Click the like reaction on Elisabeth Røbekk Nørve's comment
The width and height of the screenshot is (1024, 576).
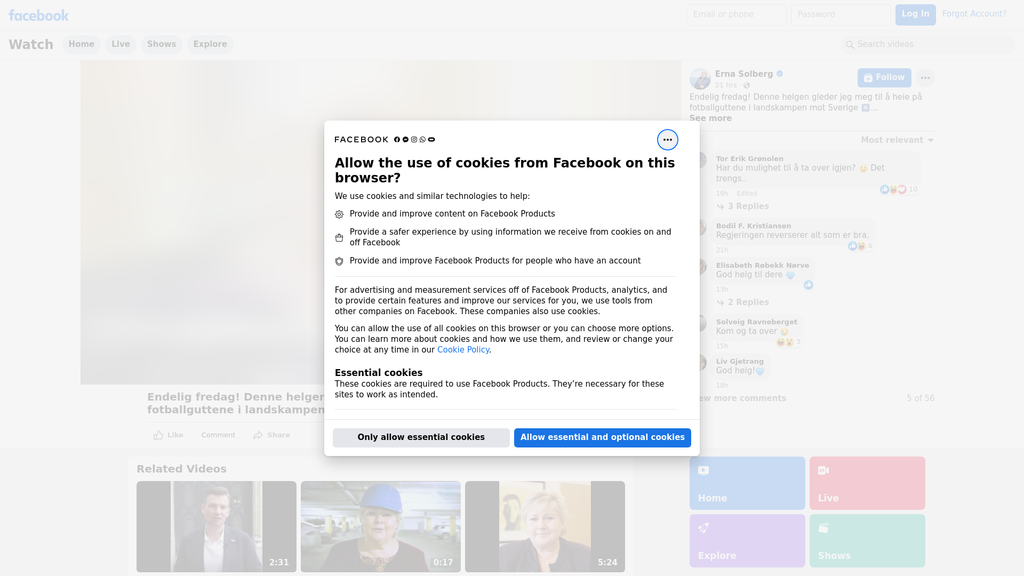[808, 285]
